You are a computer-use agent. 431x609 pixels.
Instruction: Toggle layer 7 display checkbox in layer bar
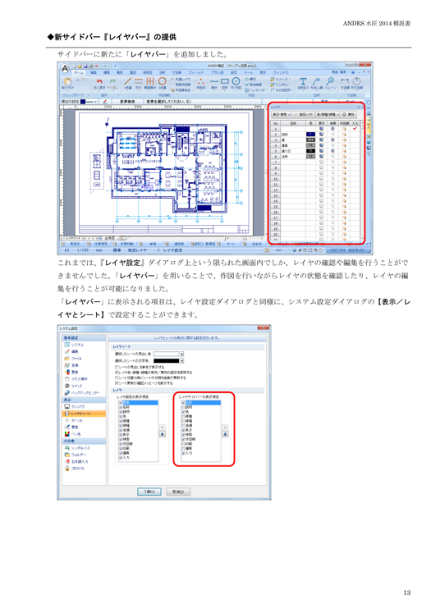(x=322, y=162)
